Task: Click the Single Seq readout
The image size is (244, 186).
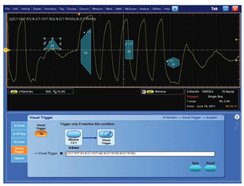Action: pyautogui.click(x=215, y=96)
